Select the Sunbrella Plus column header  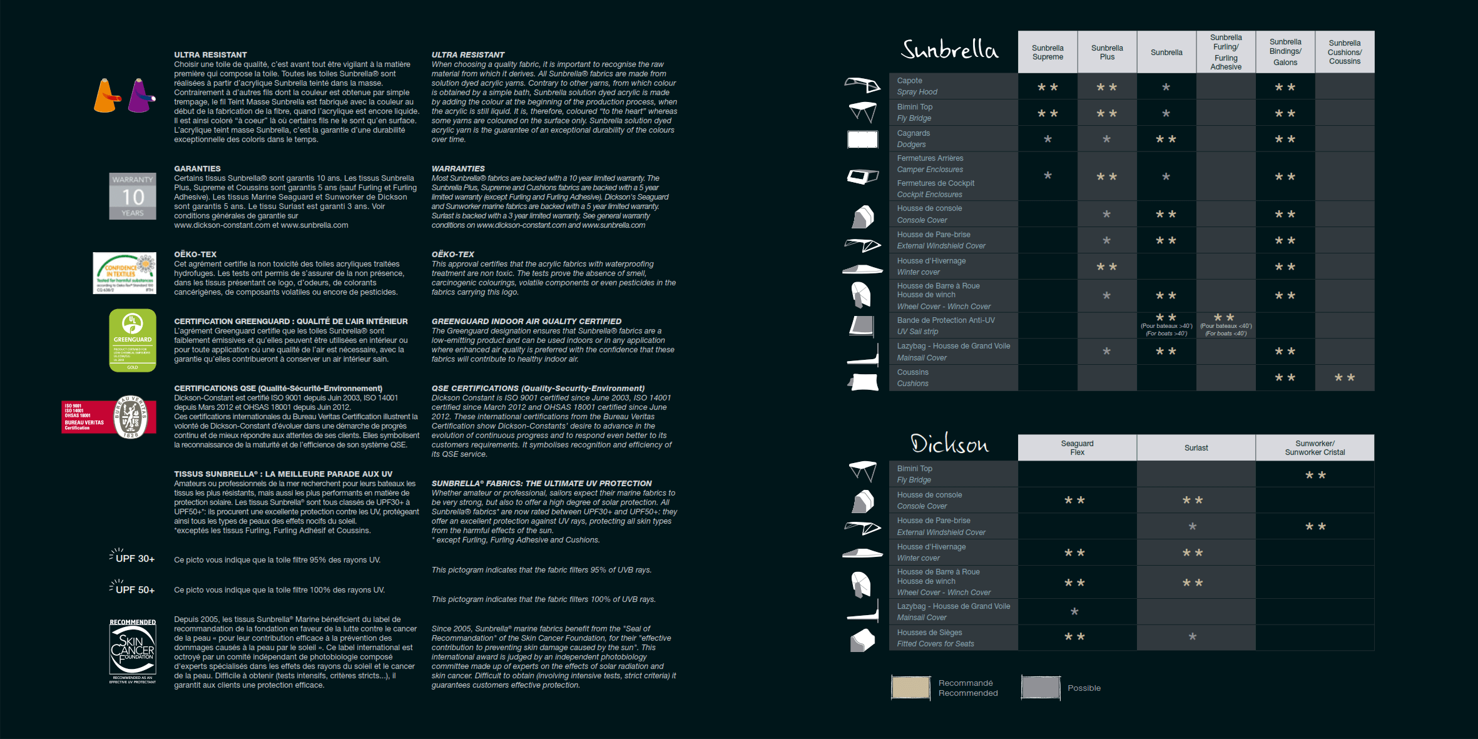click(x=1107, y=52)
